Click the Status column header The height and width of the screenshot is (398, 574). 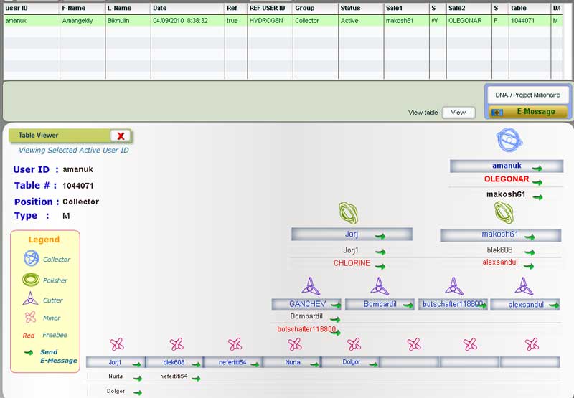point(359,8)
